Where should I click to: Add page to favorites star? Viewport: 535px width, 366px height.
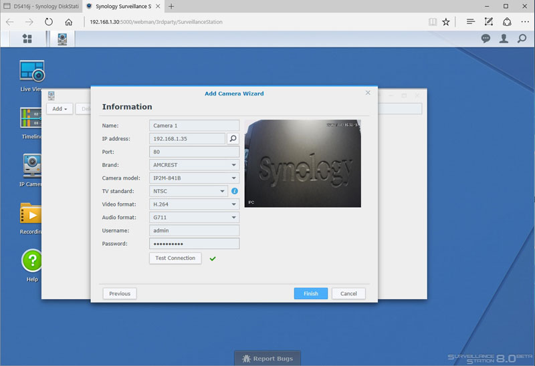[x=445, y=22]
